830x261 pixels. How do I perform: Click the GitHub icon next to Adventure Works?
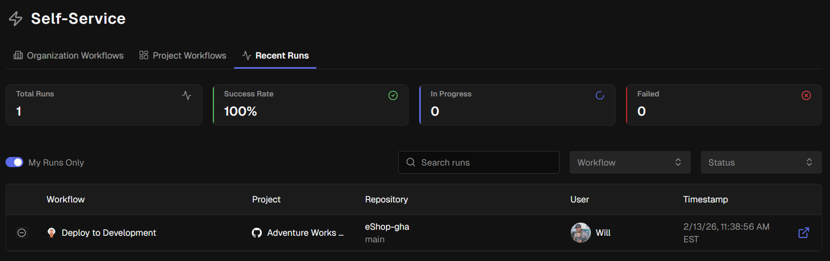click(x=257, y=233)
